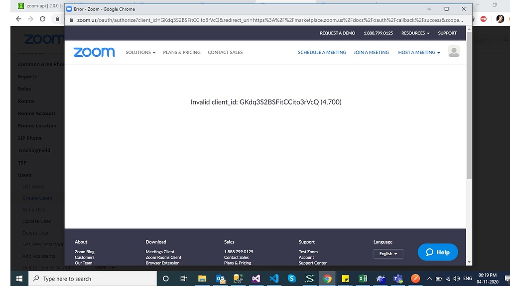510x286 pixels.
Task: Open Customers footer link
Action: [85, 257]
